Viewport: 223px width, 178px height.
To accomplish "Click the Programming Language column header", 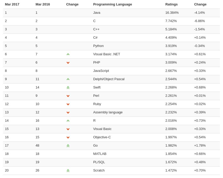I will coord(112,4).
